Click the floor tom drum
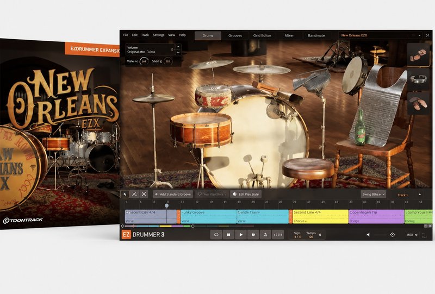The width and height of the screenshot is (435, 294). (201, 129)
